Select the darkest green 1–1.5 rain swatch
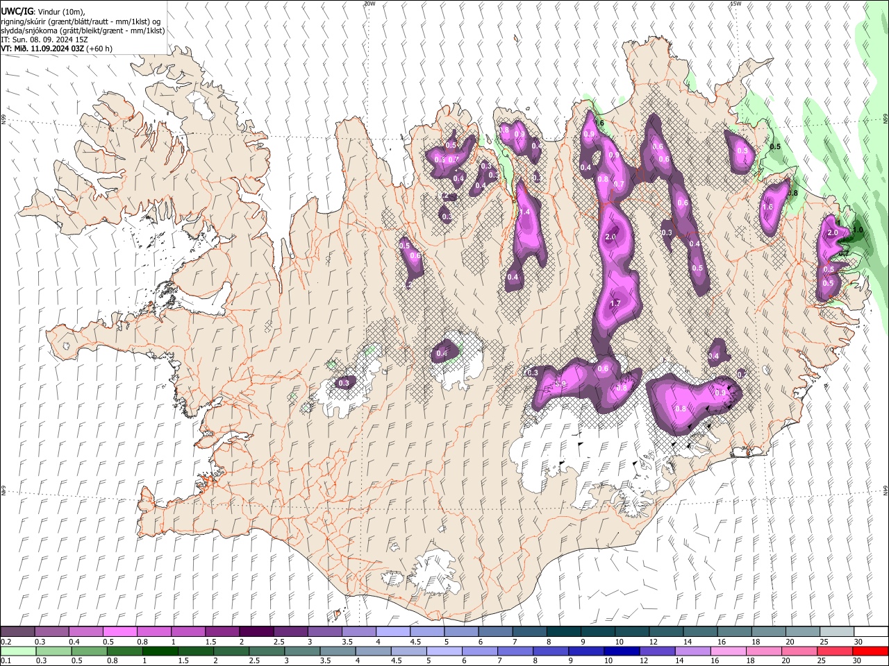The image size is (889, 666). tap(160, 651)
